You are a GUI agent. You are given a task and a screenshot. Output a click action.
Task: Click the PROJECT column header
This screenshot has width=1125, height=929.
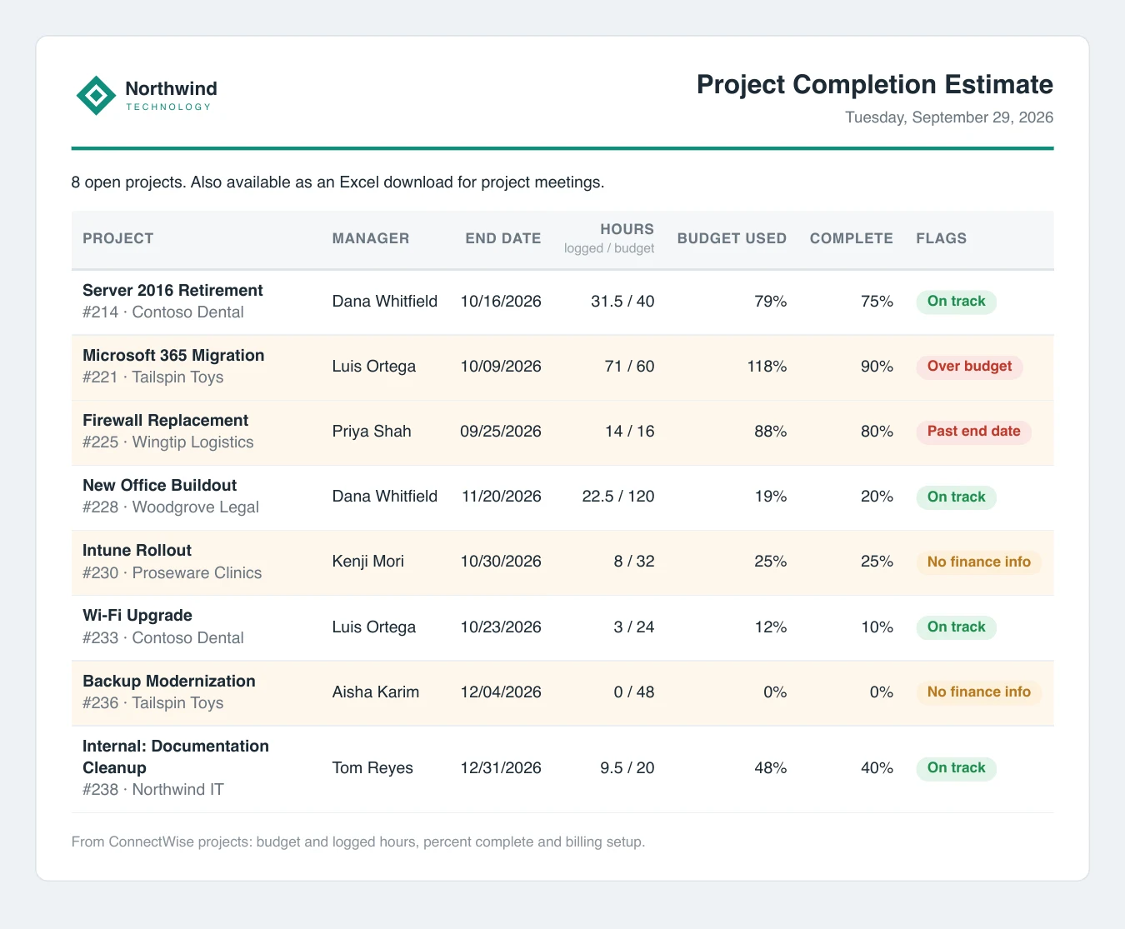(x=118, y=238)
